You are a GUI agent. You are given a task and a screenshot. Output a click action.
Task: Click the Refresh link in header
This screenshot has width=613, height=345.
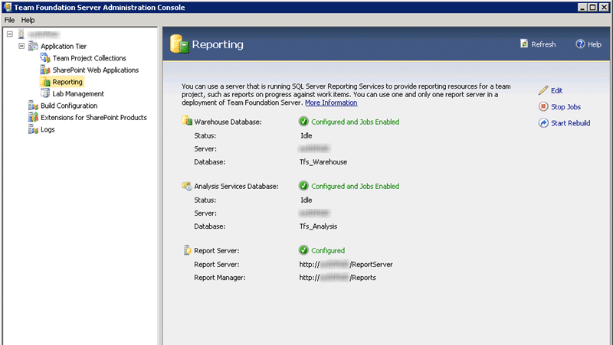pyautogui.click(x=543, y=44)
